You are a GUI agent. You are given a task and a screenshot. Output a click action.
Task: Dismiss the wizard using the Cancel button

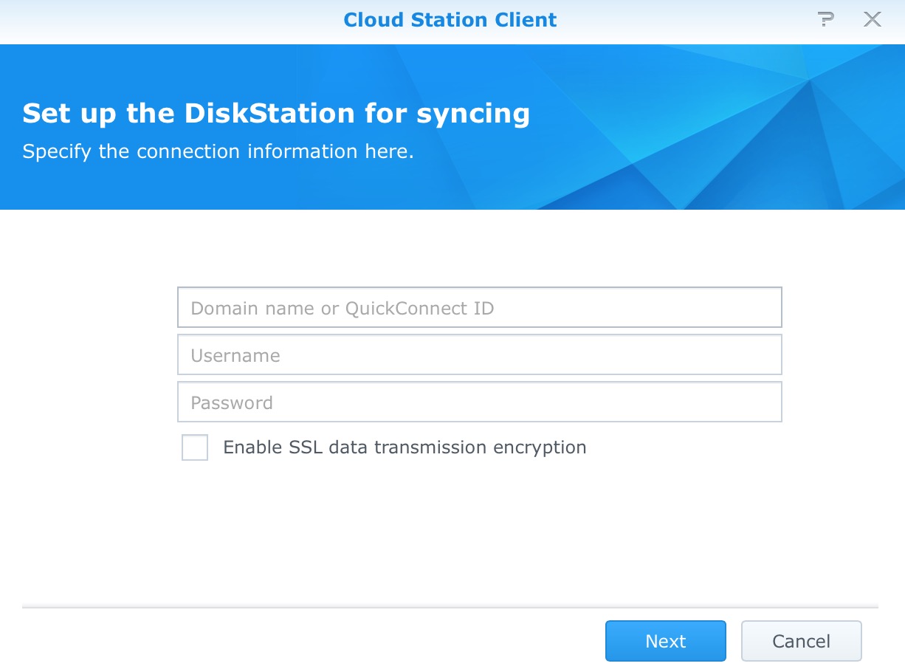[801, 641]
